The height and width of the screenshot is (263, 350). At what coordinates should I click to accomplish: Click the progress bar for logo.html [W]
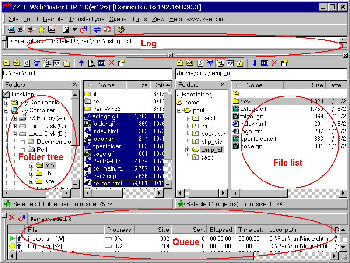click(108, 246)
